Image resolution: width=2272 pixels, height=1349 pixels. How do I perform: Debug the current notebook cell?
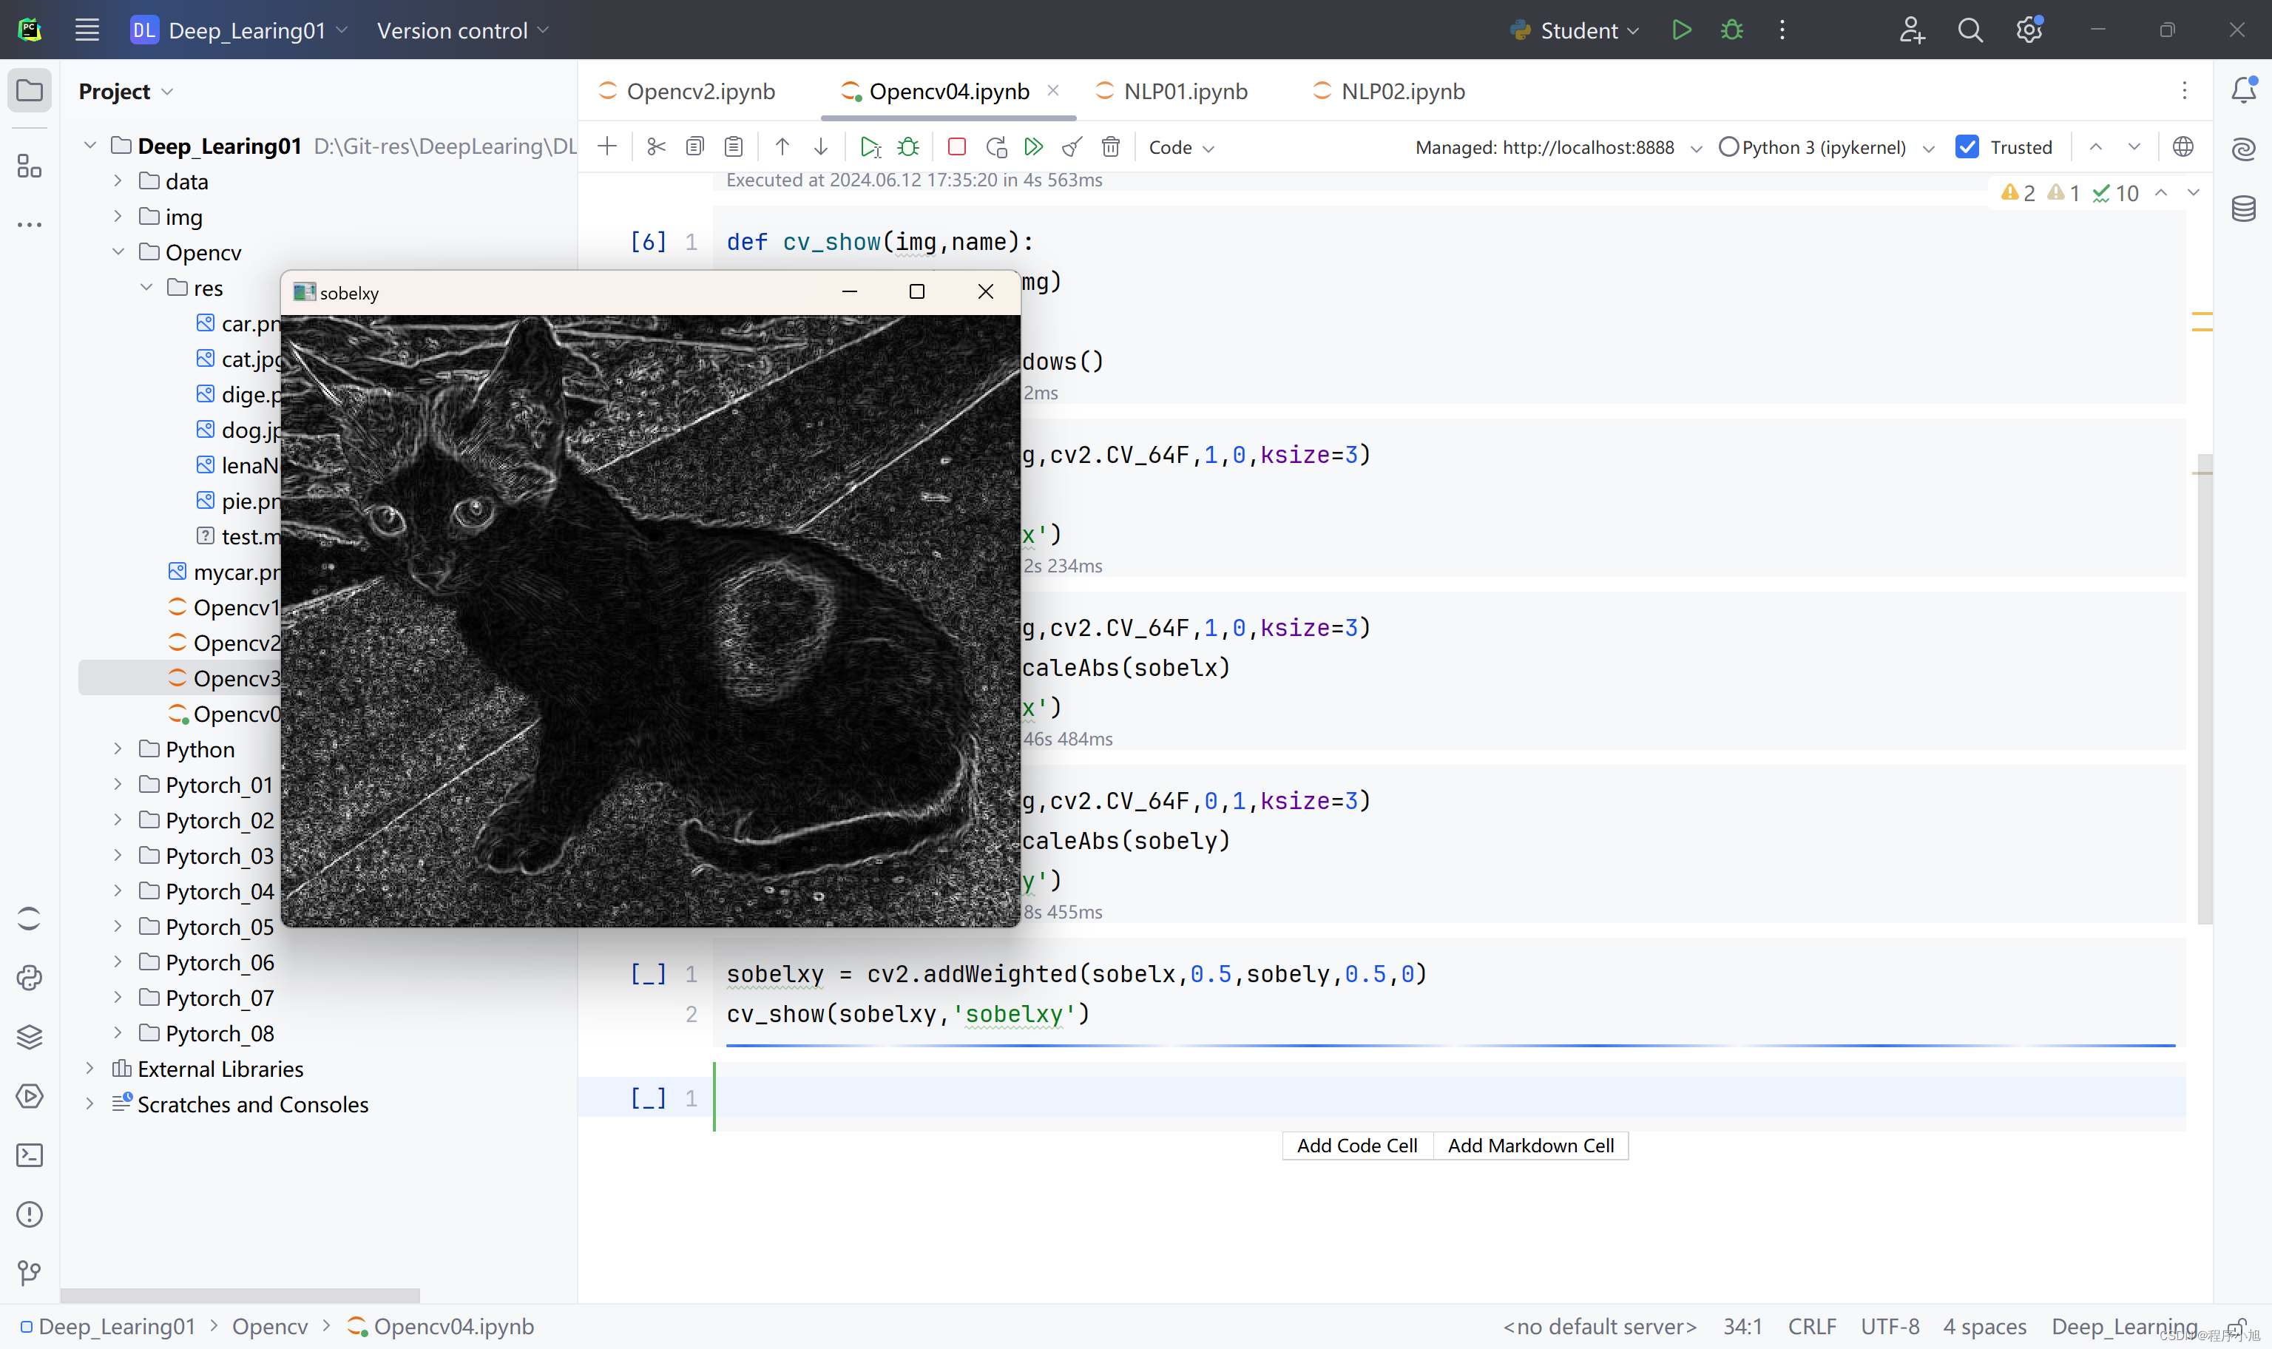908,146
